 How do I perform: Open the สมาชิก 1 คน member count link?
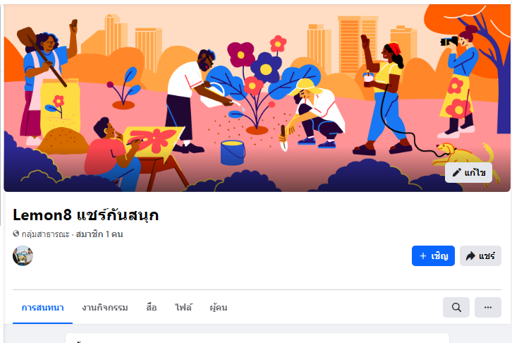point(99,234)
